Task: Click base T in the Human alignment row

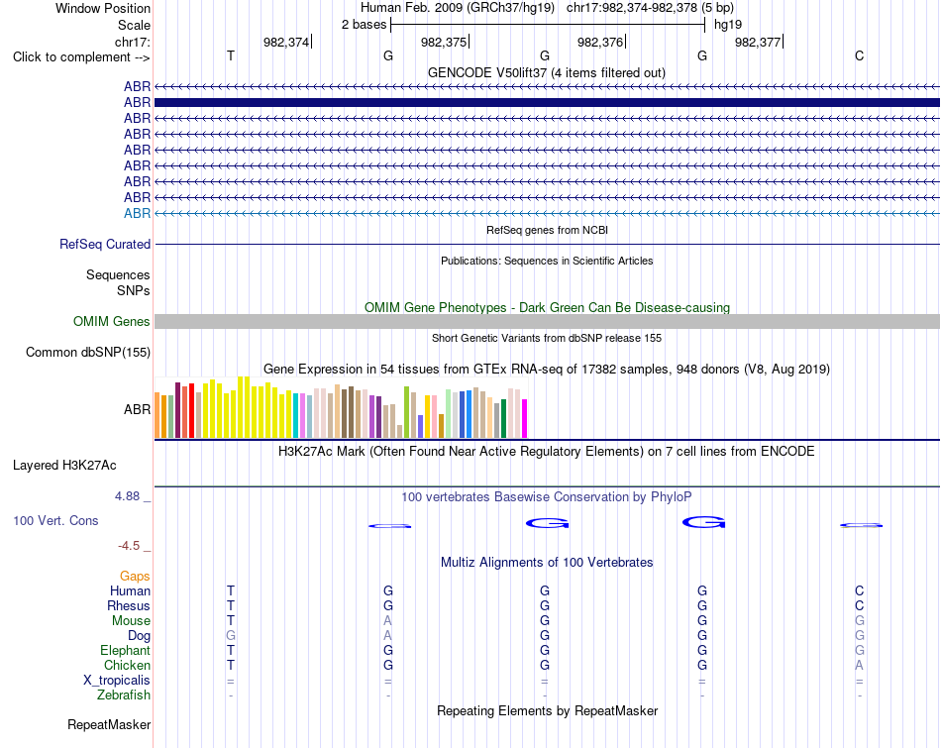Action: 231,590
